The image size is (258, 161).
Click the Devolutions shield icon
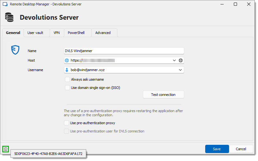tap(15, 50)
